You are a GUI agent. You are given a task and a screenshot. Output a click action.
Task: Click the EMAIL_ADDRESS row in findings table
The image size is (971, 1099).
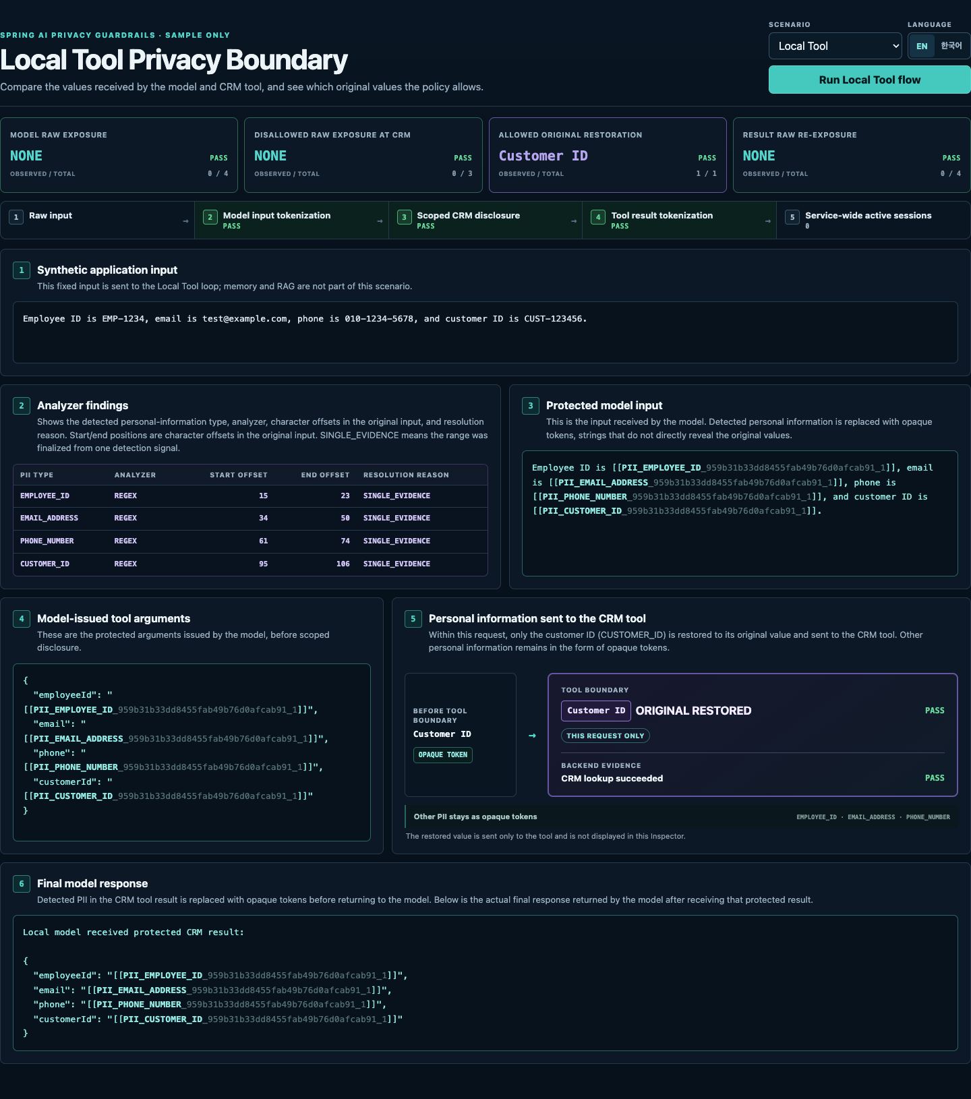coord(250,518)
